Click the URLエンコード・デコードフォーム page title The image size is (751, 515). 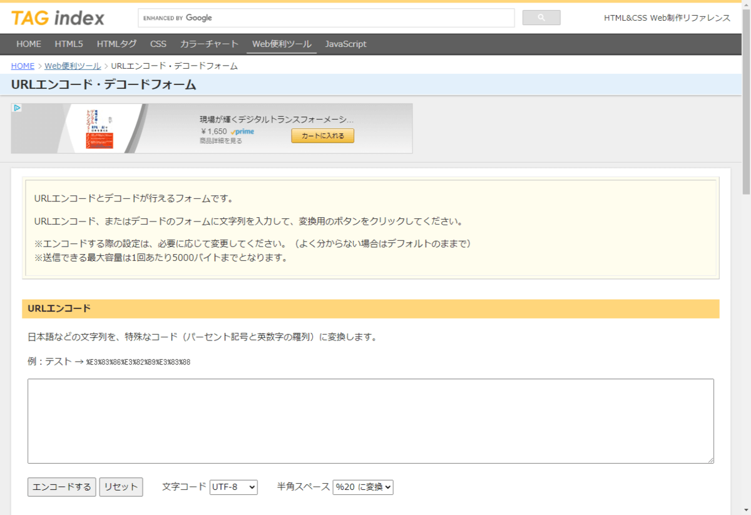coord(104,85)
